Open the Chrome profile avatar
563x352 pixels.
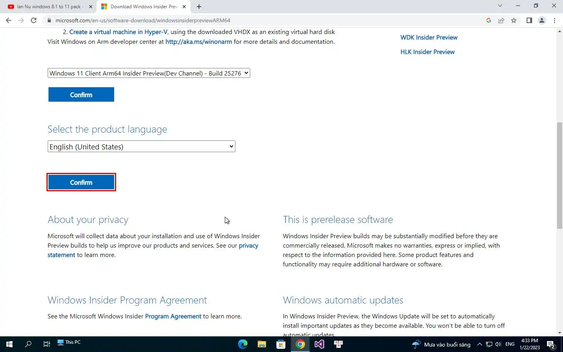click(x=542, y=20)
